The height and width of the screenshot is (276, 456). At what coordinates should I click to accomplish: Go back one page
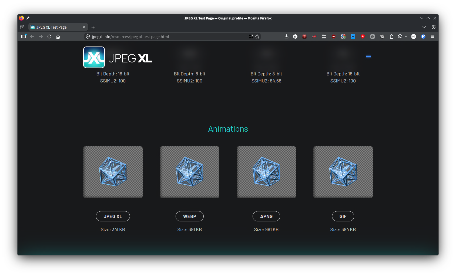[x=32, y=36]
